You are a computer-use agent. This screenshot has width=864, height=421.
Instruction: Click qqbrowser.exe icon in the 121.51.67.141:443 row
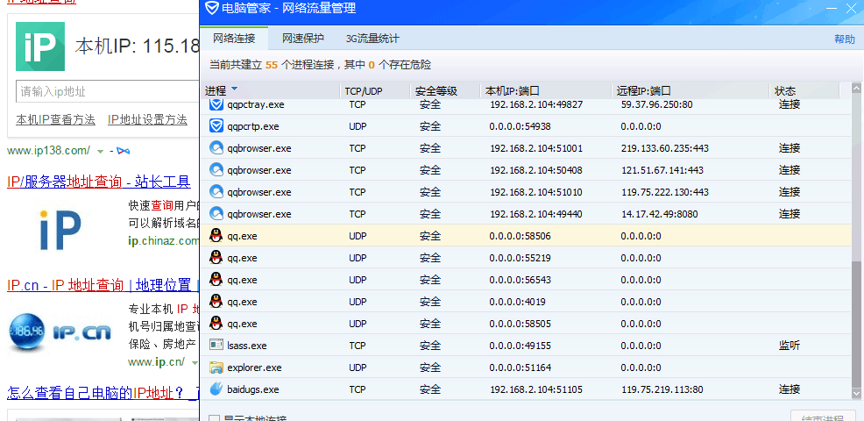[216, 170]
